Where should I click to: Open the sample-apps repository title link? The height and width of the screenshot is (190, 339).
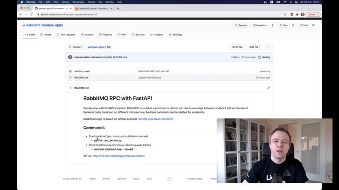pyautogui.click(x=52, y=25)
